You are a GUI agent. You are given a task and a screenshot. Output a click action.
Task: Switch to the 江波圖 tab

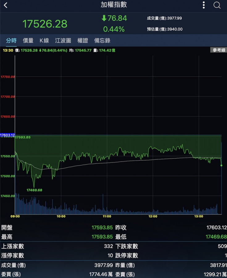(x=63, y=40)
